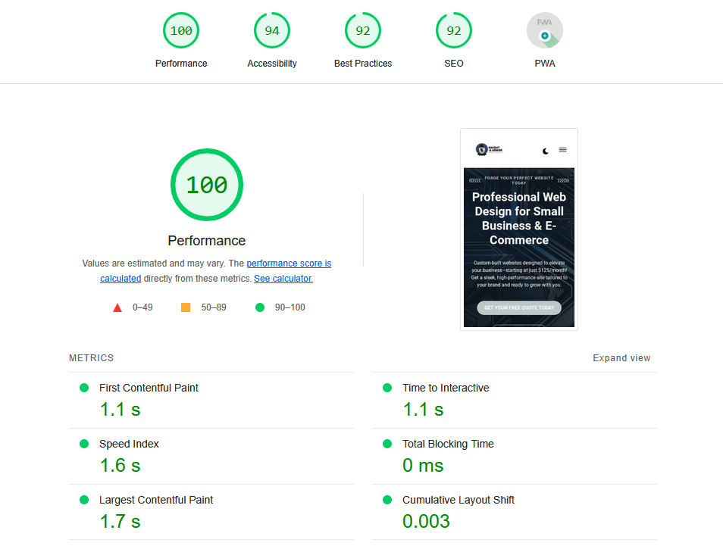Click the green dot beside First Contentful Paint
Screen dimensions: 723x549
(83, 388)
